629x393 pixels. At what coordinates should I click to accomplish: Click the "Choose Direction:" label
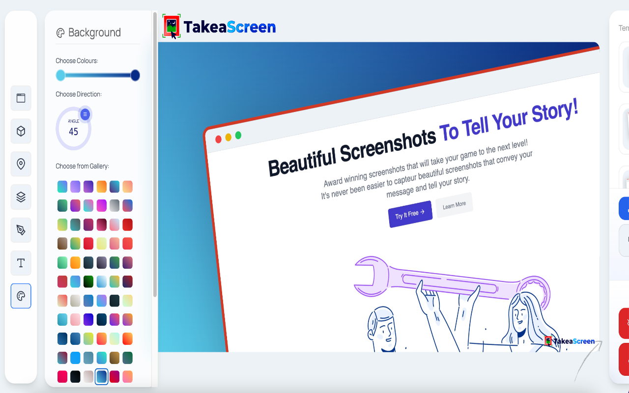coord(79,94)
